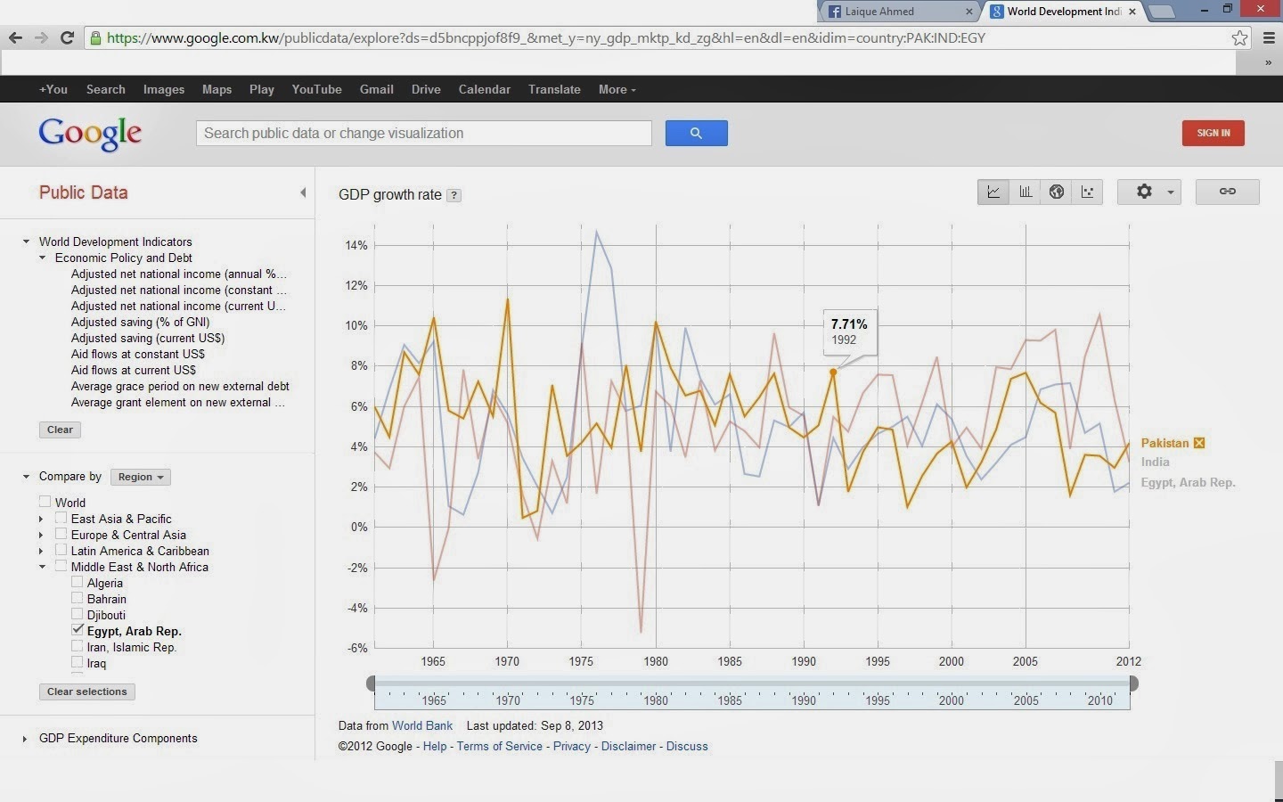Open the More menu in Google bar
1283x802 pixels.
617,89
